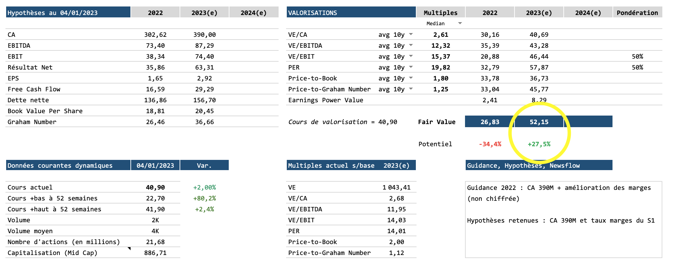Click the red -34,4% Potentiel value

pyautogui.click(x=490, y=144)
